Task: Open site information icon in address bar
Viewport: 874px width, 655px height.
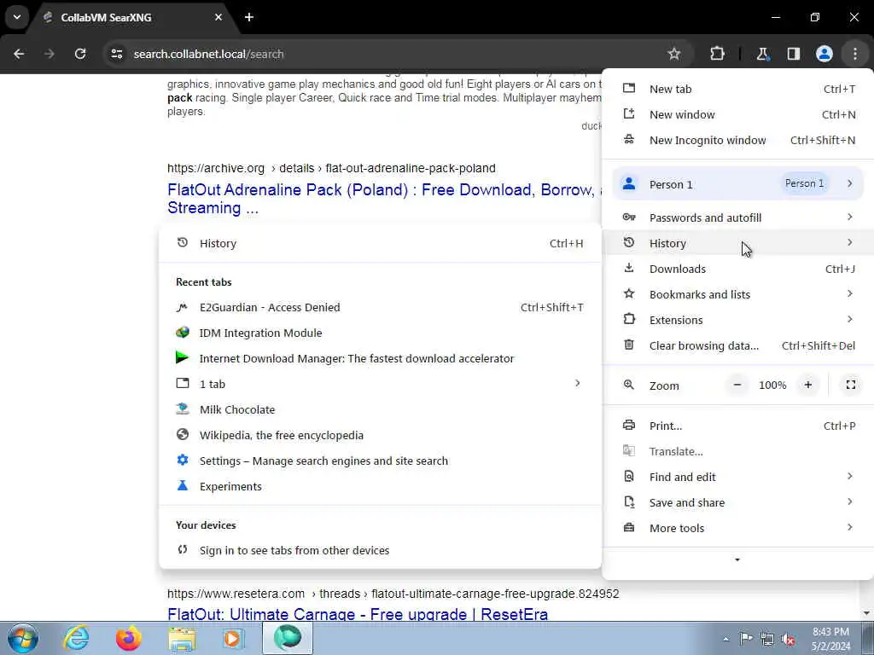Action: point(117,54)
